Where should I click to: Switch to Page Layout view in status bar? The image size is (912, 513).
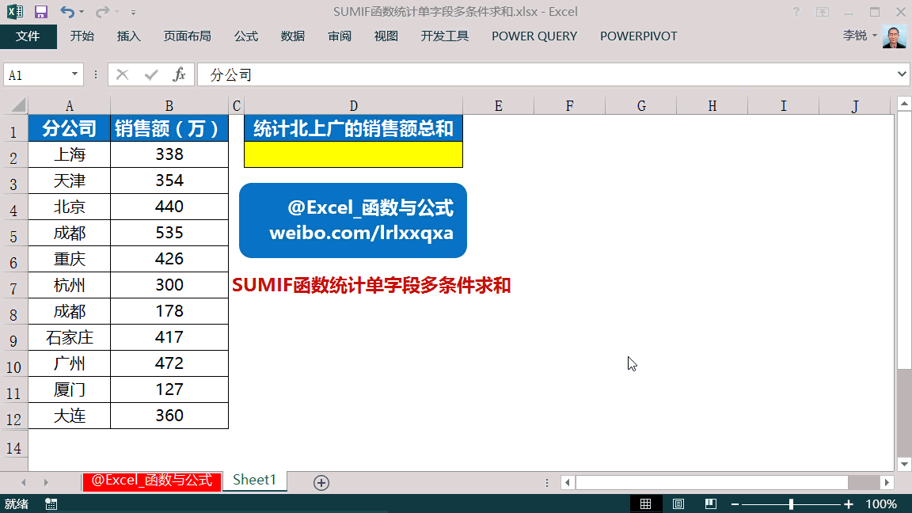pyautogui.click(x=678, y=503)
